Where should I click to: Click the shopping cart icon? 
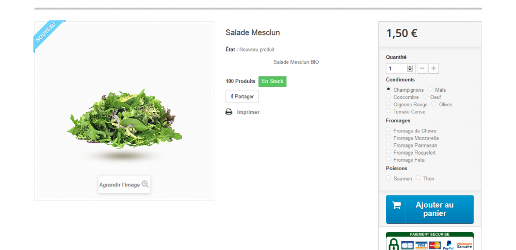(396, 205)
